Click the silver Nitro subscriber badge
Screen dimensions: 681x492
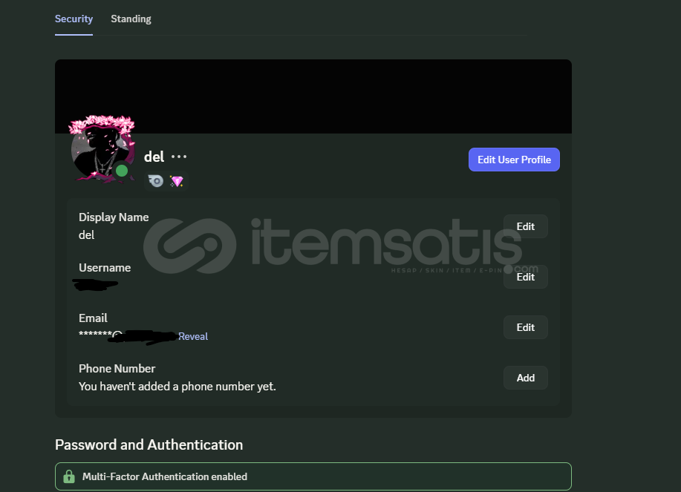coord(155,181)
